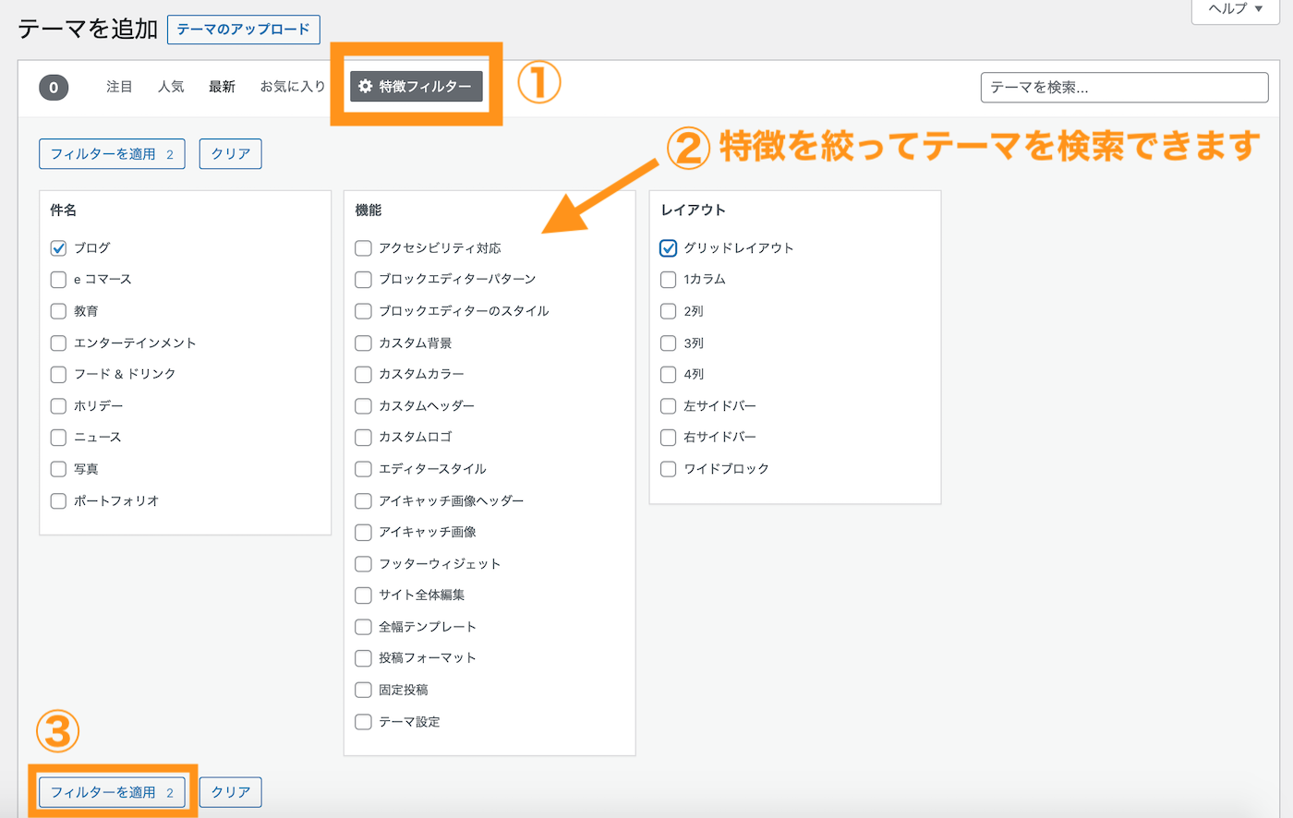This screenshot has height=818, width=1293.
Task: Select the 右サイドバー checkbox
Action: (x=669, y=438)
